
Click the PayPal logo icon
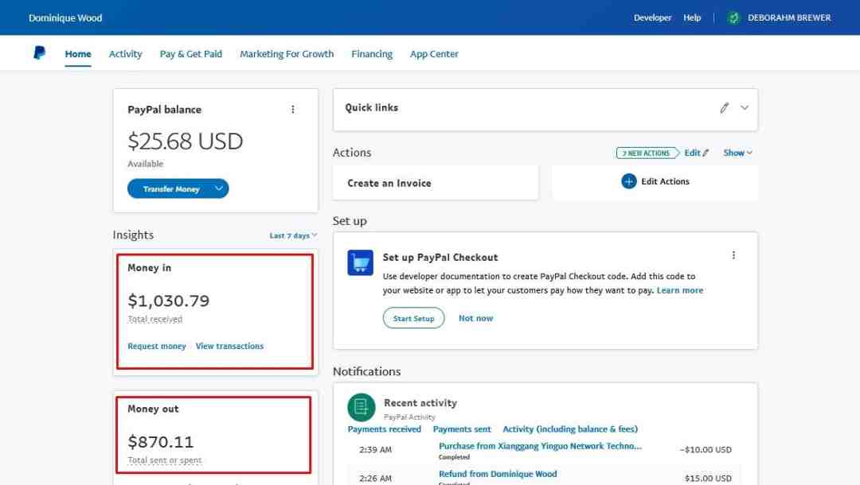click(x=39, y=53)
